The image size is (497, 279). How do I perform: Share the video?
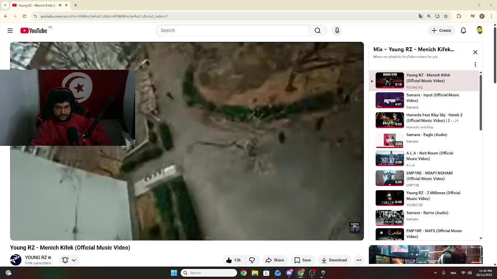pos(275,260)
